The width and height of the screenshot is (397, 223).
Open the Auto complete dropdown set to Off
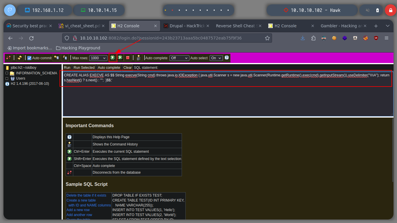click(179, 58)
